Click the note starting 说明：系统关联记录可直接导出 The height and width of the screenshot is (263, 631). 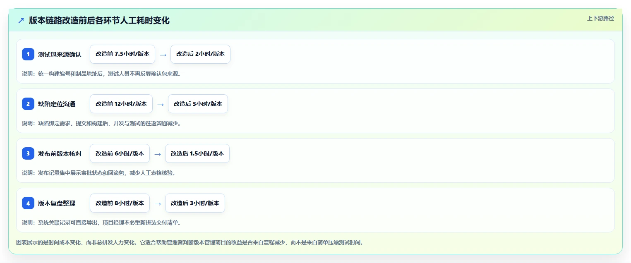point(101,222)
